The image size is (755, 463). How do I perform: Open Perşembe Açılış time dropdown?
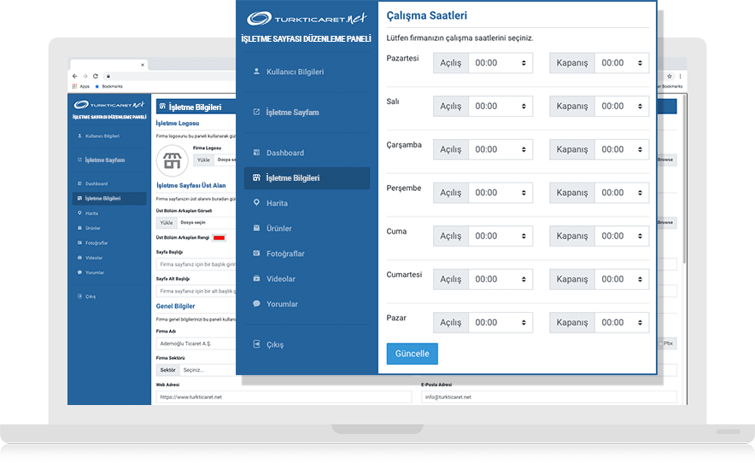500,193
